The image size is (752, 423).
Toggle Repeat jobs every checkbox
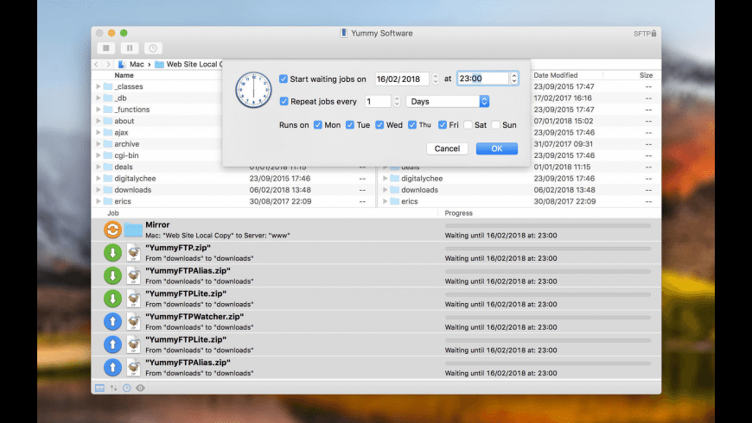point(284,102)
